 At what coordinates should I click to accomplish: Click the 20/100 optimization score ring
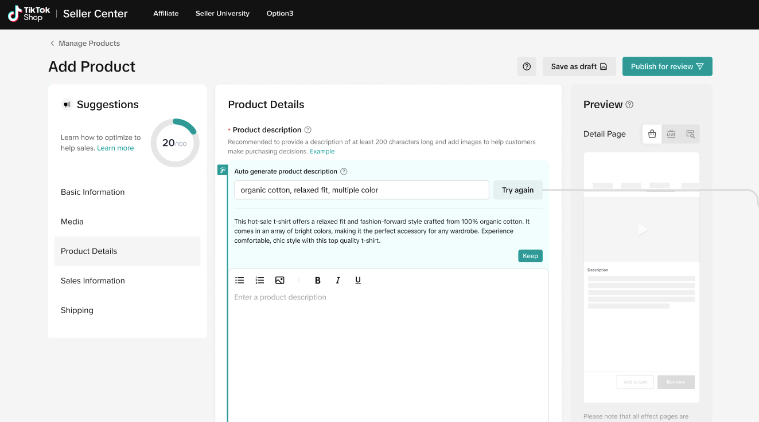coord(174,143)
